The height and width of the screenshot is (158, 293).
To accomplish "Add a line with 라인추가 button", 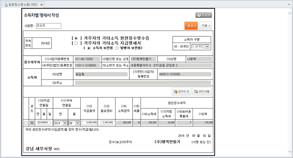I will point(182,91).
